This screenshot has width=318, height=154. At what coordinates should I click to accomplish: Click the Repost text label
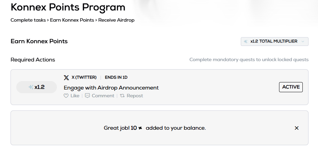coord(135,96)
